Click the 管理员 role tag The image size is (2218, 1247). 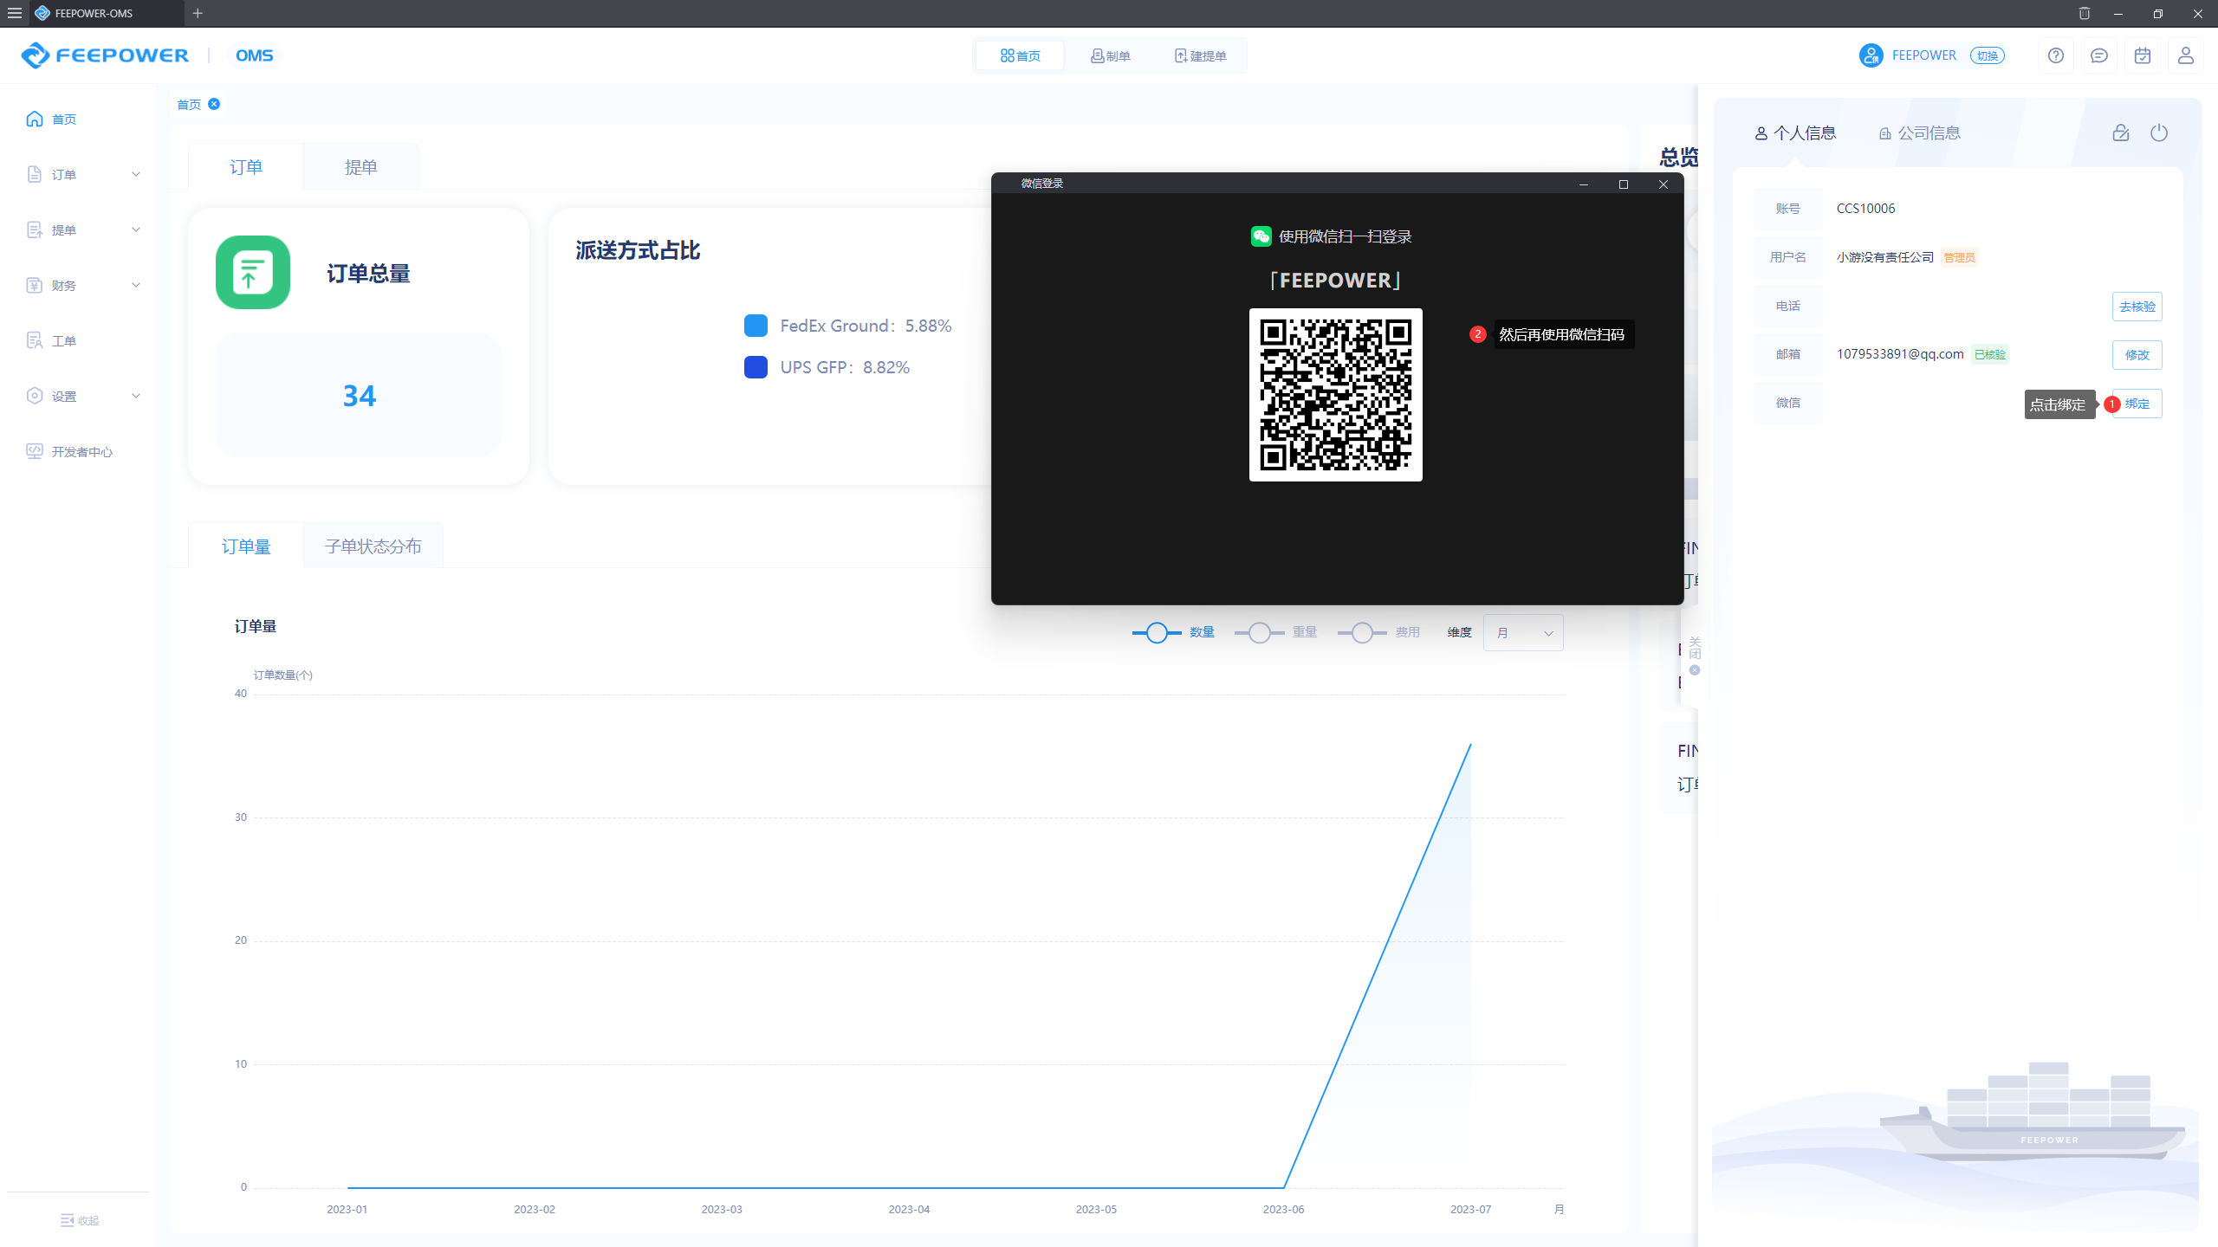1959,257
